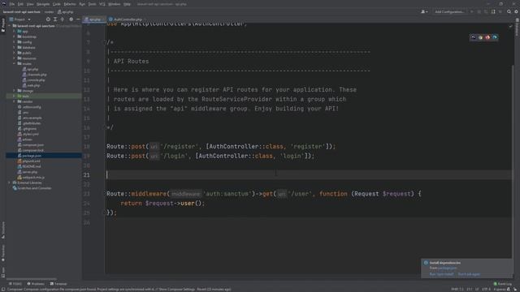Image resolution: width=520 pixels, height=292 pixels.
Task: Open Project panel settings gear
Action: click(x=71, y=19)
